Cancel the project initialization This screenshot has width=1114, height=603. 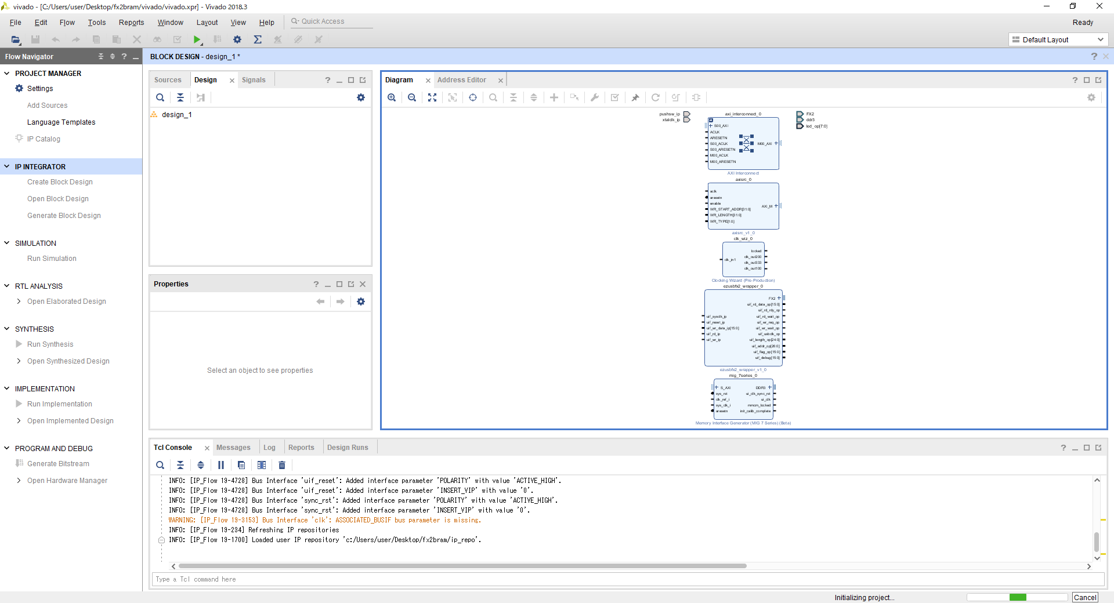click(1084, 597)
